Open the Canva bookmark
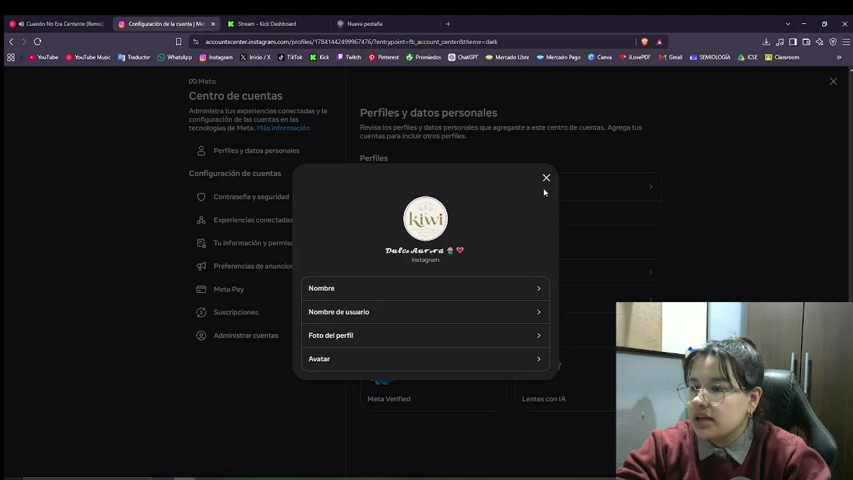Image resolution: width=853 pixels, height=480 pixels. (x=600, y=57)
